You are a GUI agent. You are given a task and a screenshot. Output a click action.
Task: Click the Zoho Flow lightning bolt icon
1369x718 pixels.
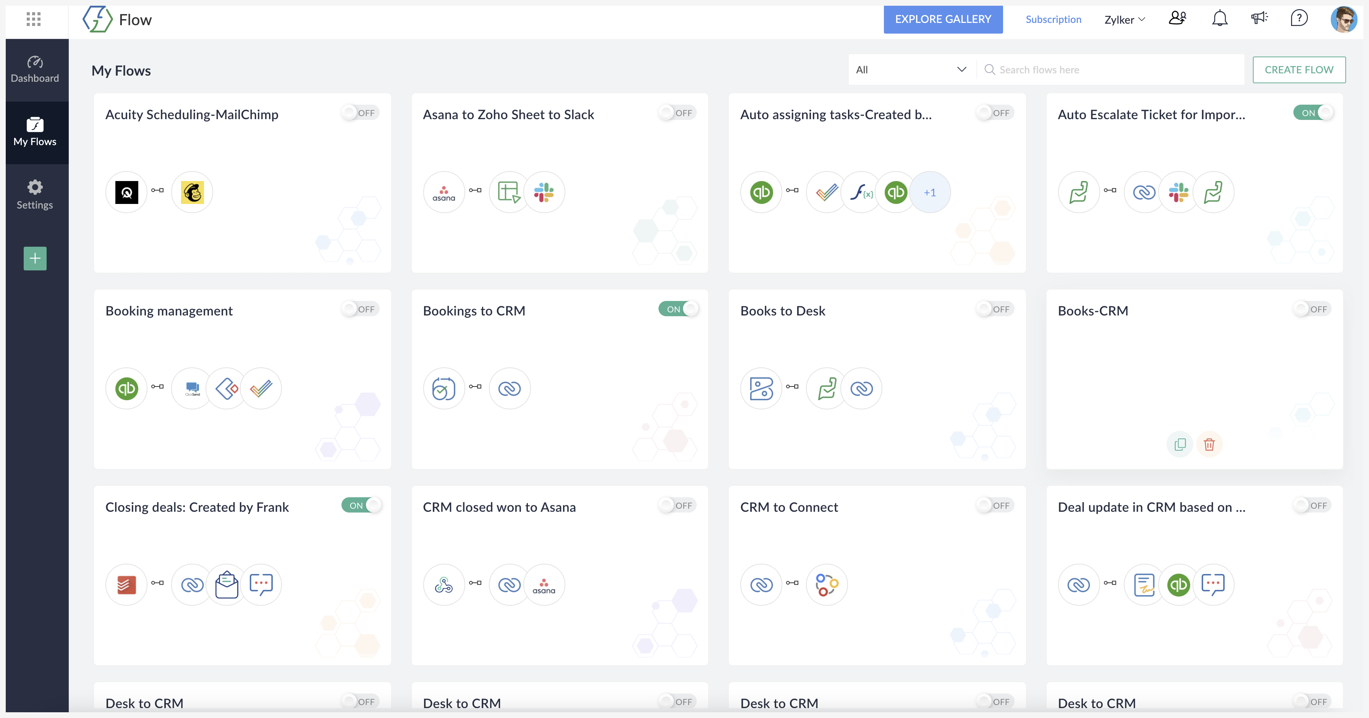point(97,18)
